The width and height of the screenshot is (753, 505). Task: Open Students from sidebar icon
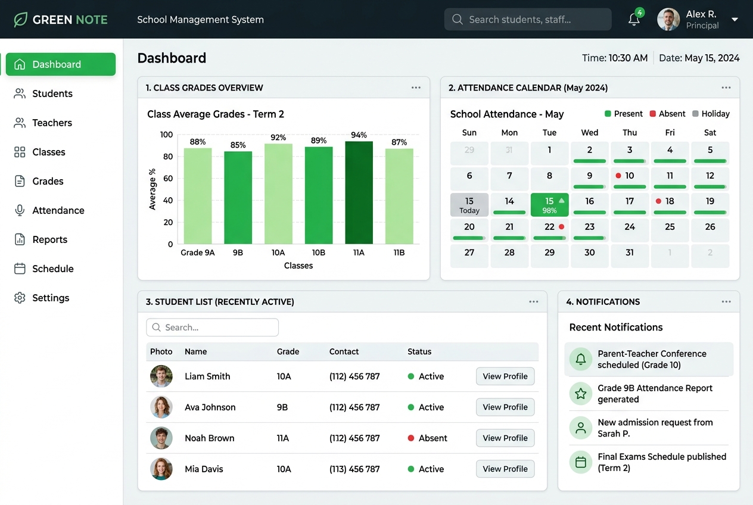tap(20, 93)
